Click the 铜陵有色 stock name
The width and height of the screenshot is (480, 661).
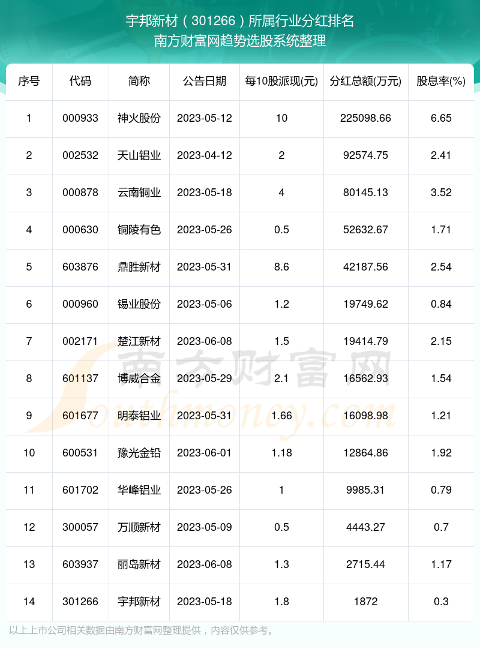(x=139, y=230)
